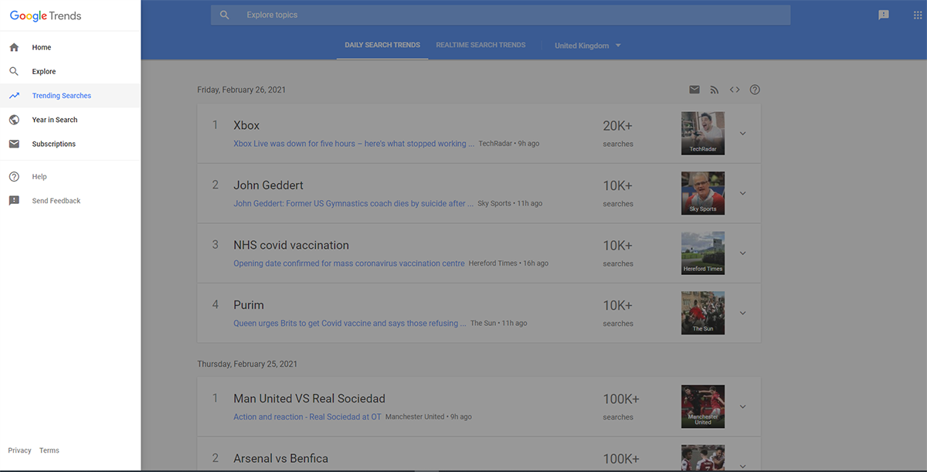Open the Xbox Live TechRadar article link
Viewport: 927px width, 472px height.
(354, 144)
